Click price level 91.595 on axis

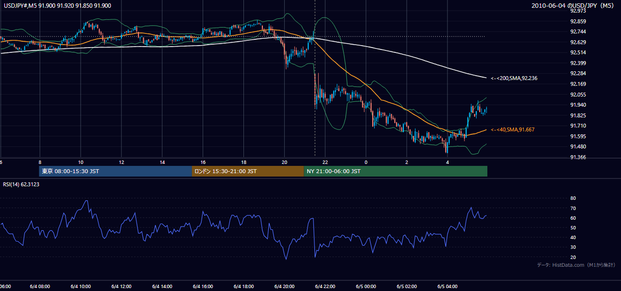click(x=578, y=136)
